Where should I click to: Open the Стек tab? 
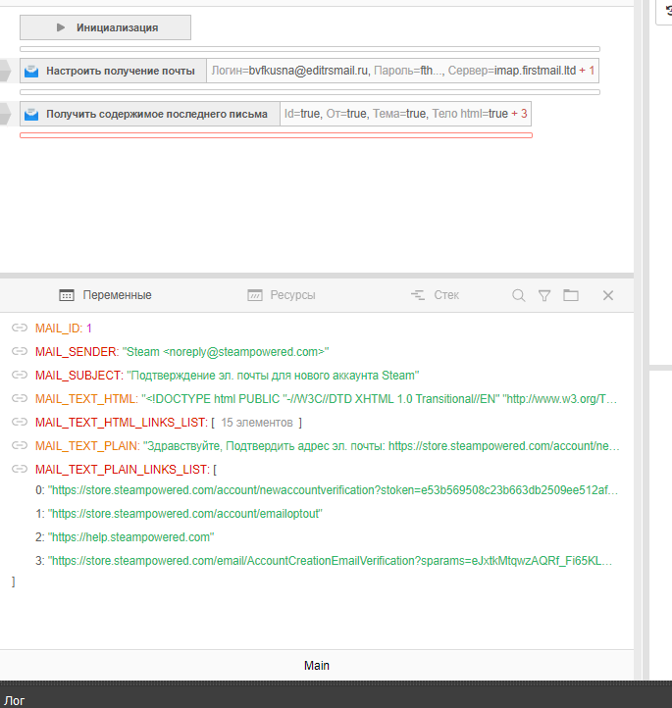pyautogui.click(x=435, y=295)
